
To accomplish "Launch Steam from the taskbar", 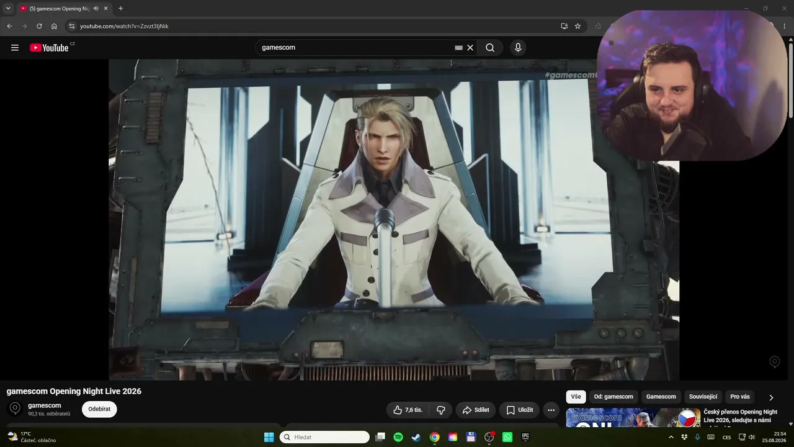I will (416, 437).
